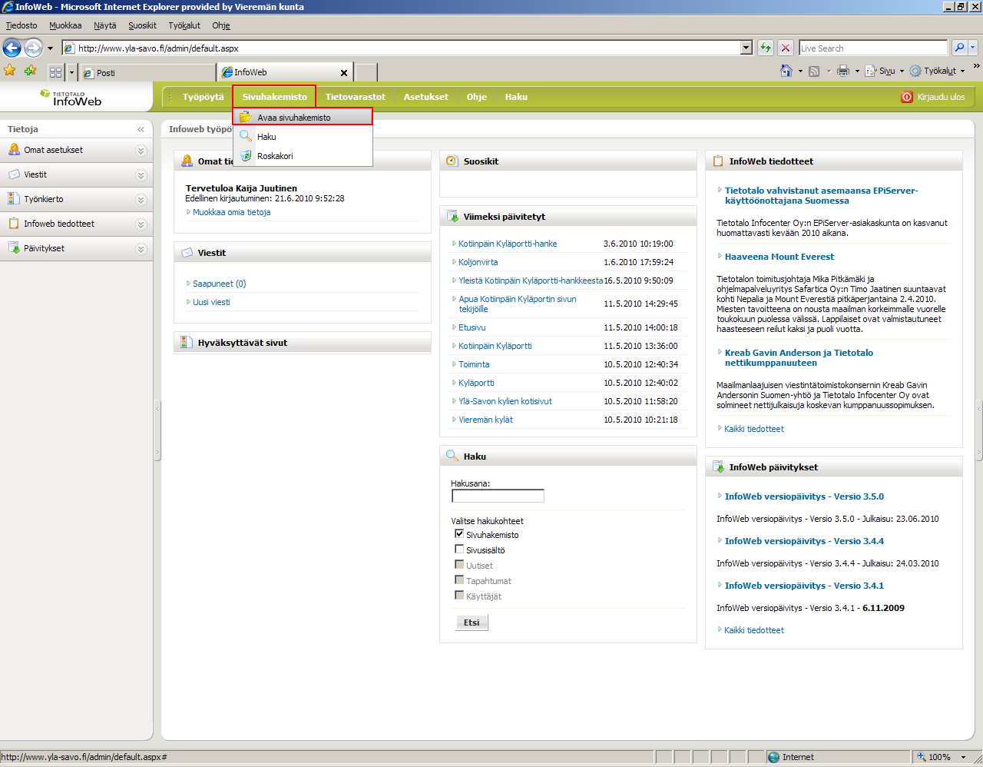This screenshot has height=767, width=983.
Task: Click the Omat asetukset user icon
Action: point(14,150)
